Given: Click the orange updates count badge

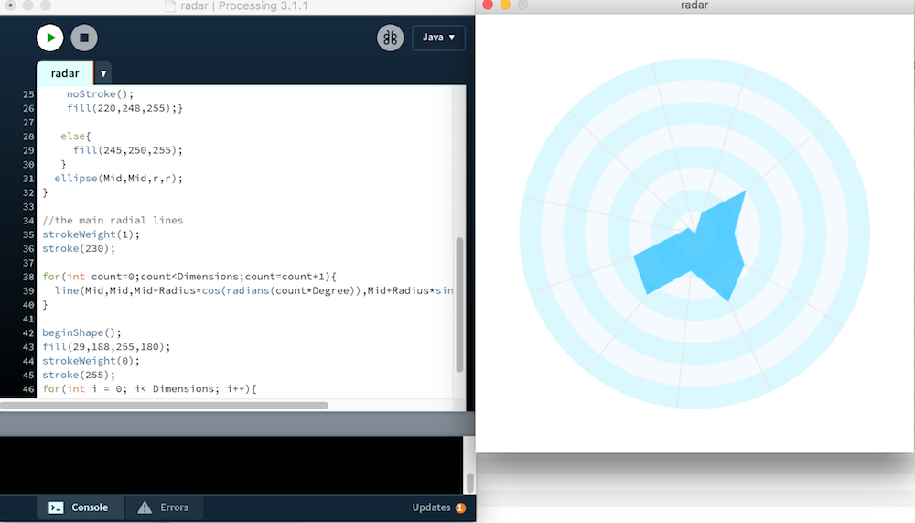Looking at the screenshot, I should click(x=460, y=507).
